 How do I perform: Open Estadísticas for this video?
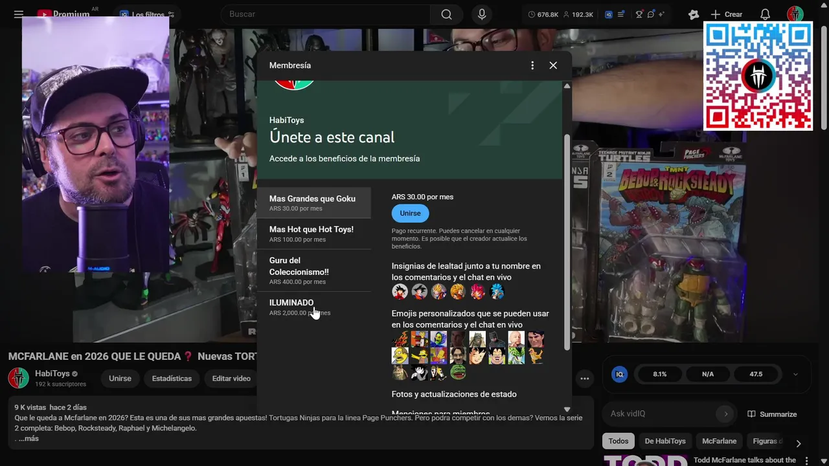pos(172,379)
